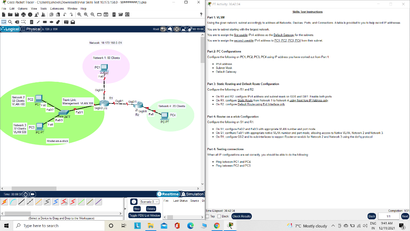
Task: Switch to Simulation mode
Action: [193, 194]
